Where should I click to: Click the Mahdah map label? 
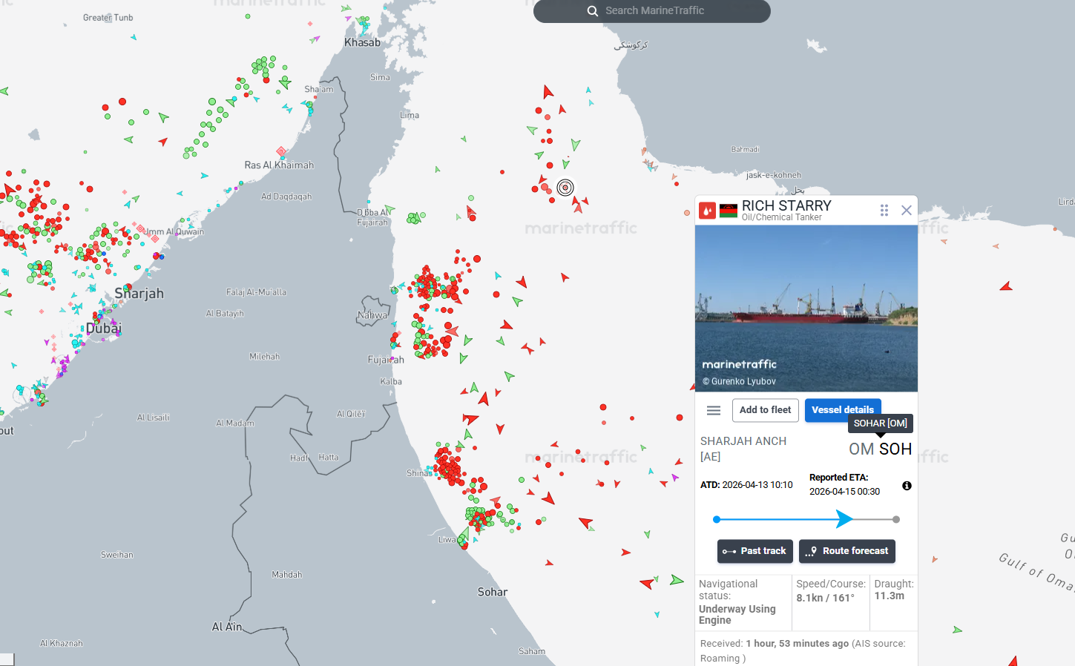click(x=287, y=575)
